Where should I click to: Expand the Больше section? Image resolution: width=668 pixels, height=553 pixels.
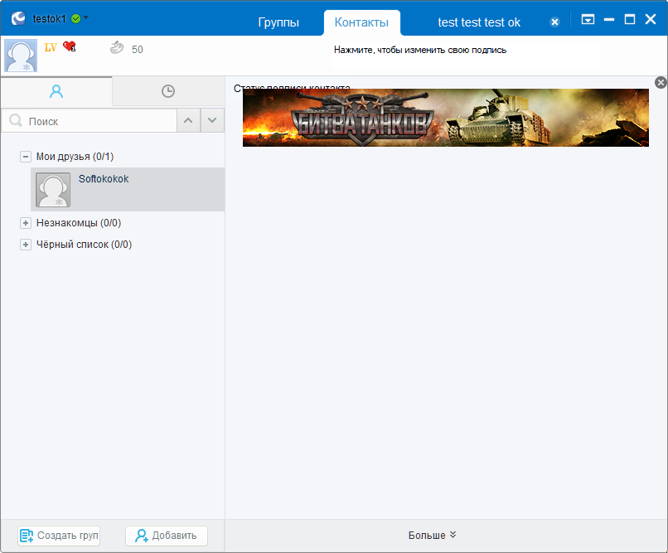pos(432,535)
